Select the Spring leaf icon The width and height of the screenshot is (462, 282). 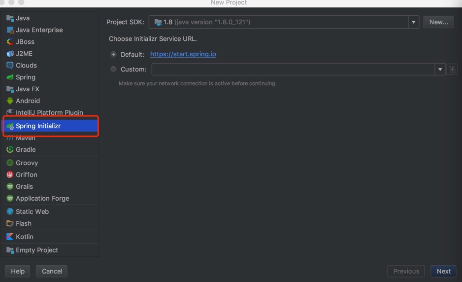pyautogui.click(x=10, y=77)
